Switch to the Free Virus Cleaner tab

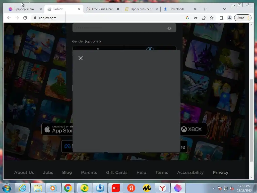click(103, 9)
